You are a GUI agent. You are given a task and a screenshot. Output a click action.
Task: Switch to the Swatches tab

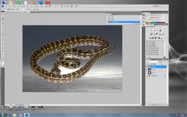153,13
